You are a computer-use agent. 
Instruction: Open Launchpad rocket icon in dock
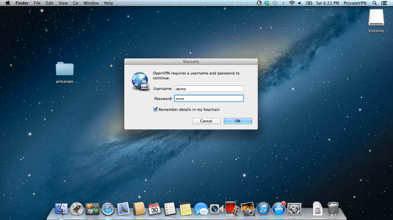click(77, 209)
